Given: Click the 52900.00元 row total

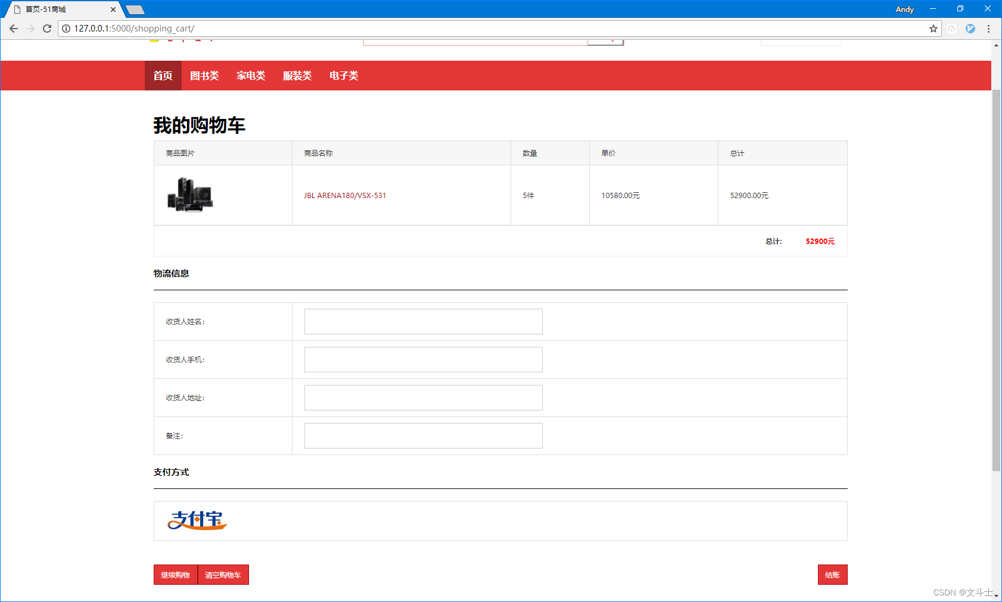Looking at the screenshot, I should coord(749,195).
